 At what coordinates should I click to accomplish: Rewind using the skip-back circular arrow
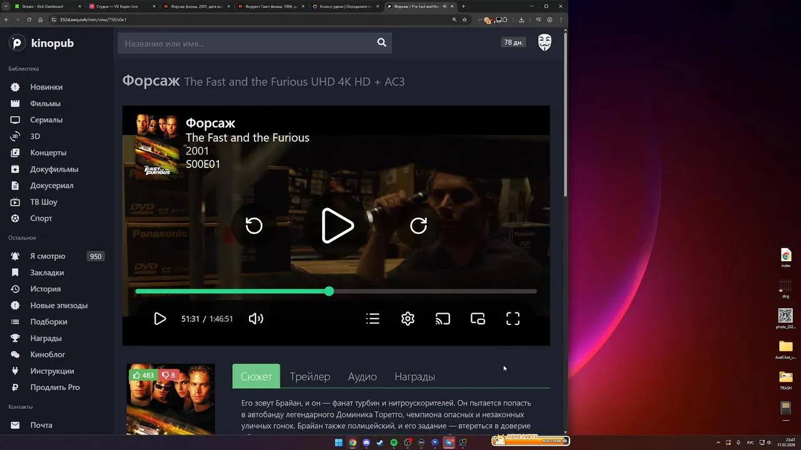254,226
